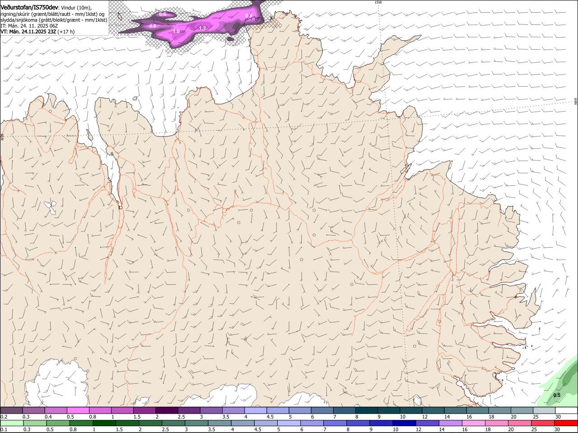Image resolution: width=578 pixels, height=433 pixels.
Task: Select the pale green 0.1 swatch, rain legend
Action: pyautogui.click(x=12, y=423)
